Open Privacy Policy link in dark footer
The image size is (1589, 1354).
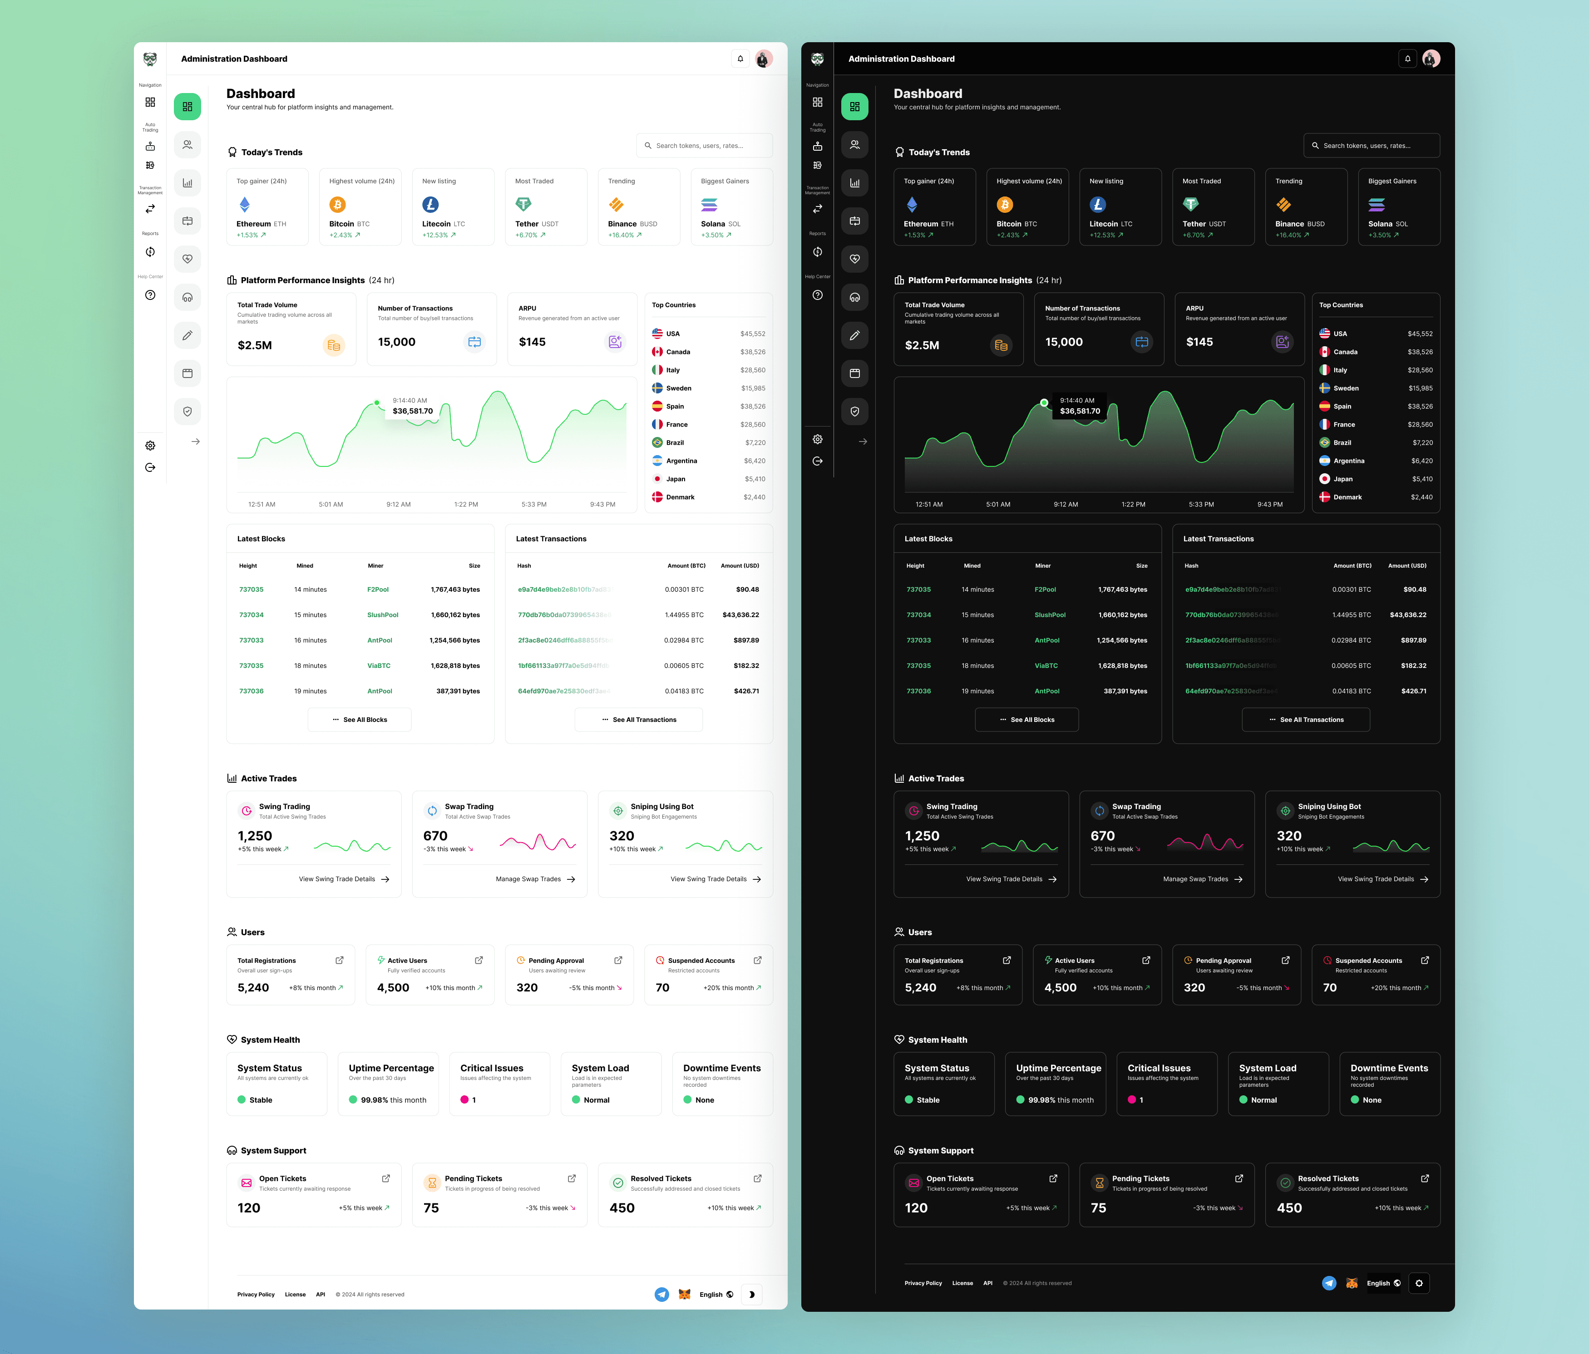click(923, 1283)
